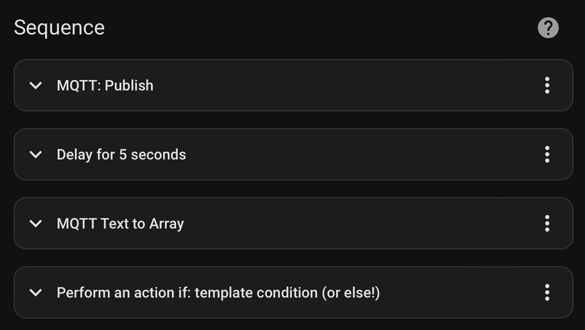Image resolution: width=585 pixels, height=330 pixels.
Task: Click the vertical dots icon on the Delay card
Action: tap(547, 154)
